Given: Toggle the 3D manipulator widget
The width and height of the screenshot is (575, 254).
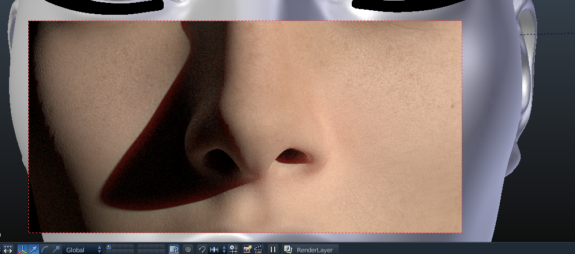Looking at the screenshot, I should 23,249.
